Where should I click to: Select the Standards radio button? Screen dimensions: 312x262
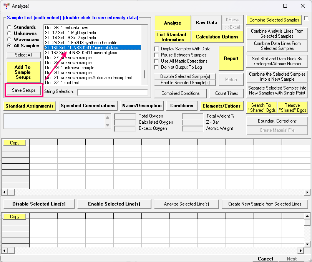pyautogui.click(x=9, y=27)
